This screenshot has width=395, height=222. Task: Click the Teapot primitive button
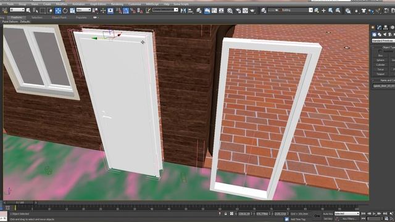(380, 74)
